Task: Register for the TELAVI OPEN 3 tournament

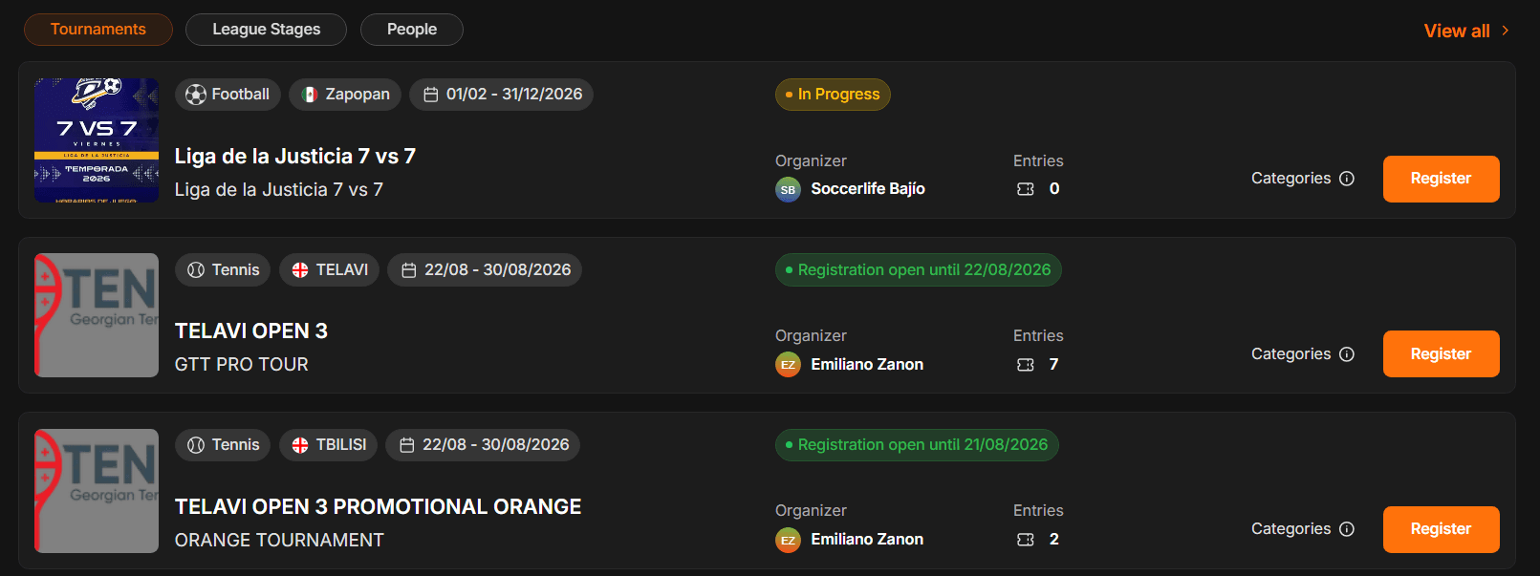Action: tap(1441, 354)
